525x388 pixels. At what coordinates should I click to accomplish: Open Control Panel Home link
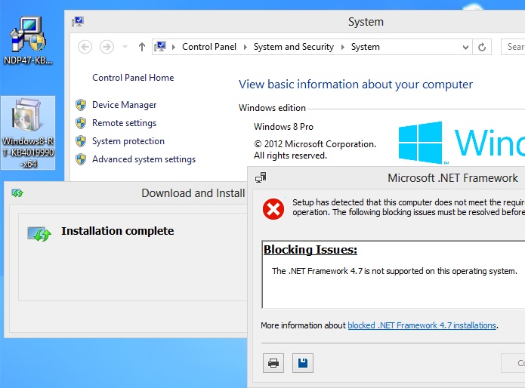133,78
